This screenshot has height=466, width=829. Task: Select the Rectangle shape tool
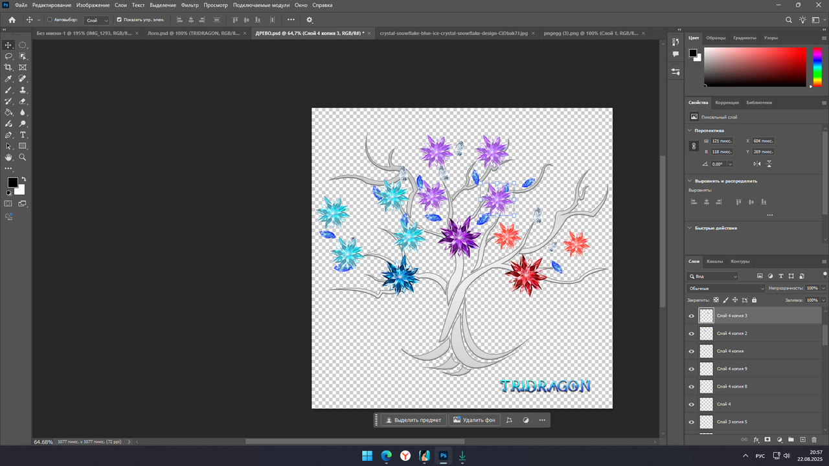click(23, 146)
